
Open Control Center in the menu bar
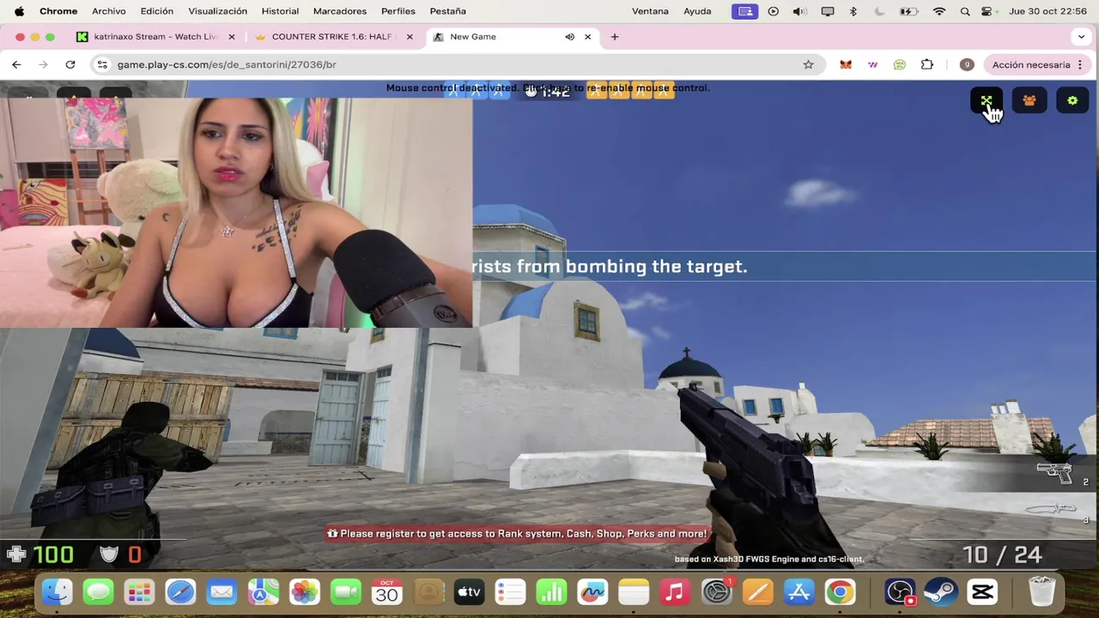pos(987,11)
